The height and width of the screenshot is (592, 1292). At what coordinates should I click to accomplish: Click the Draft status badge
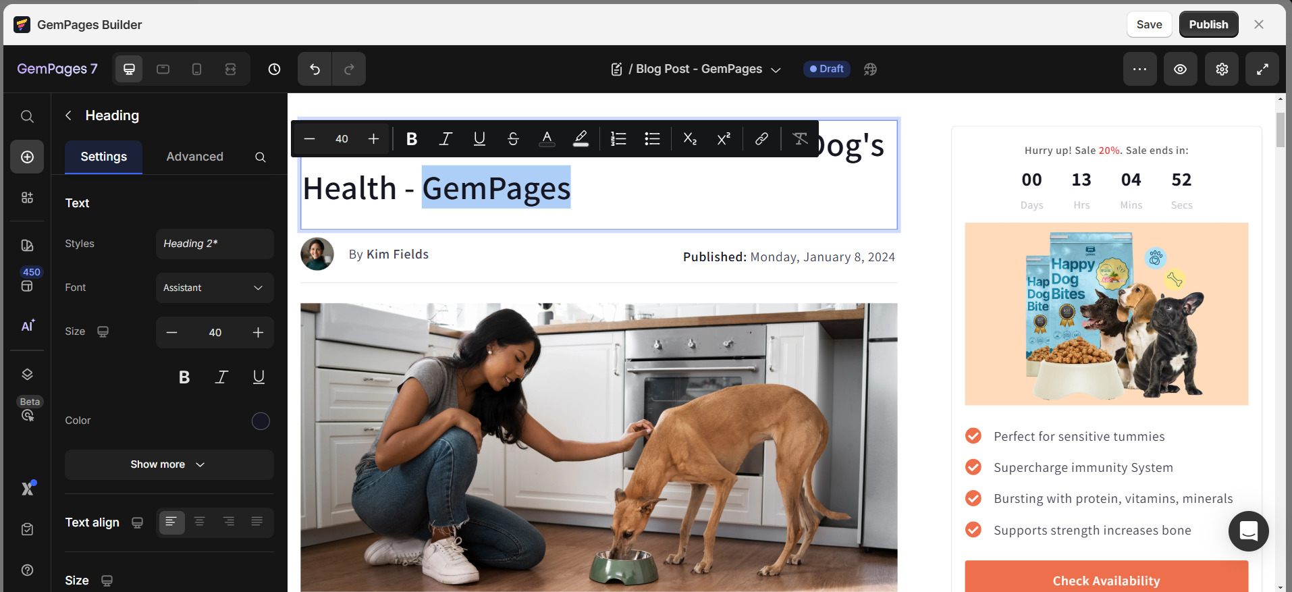pos(827,69)
